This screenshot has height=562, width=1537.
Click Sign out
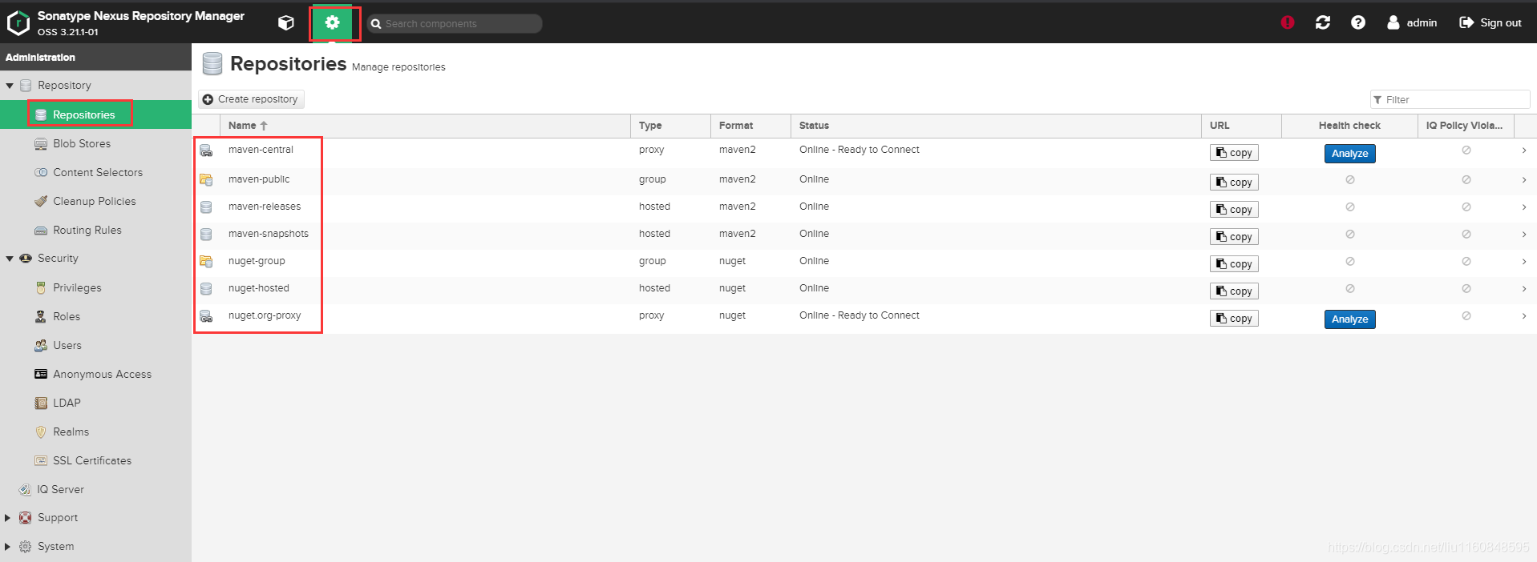(x=1490, y=22)
